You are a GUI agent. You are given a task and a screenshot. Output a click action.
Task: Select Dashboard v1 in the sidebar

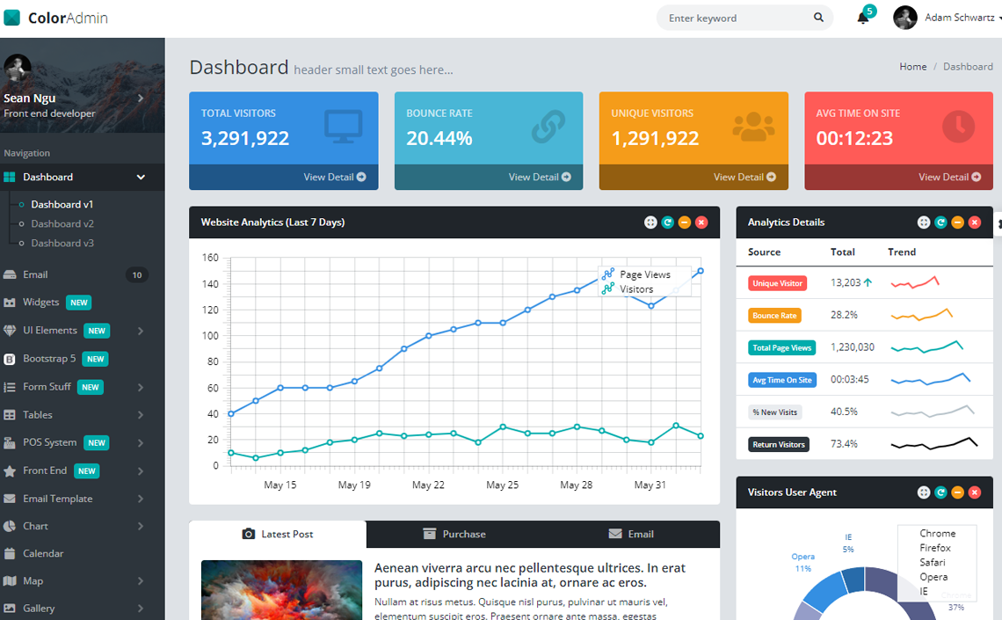(62, 205)
